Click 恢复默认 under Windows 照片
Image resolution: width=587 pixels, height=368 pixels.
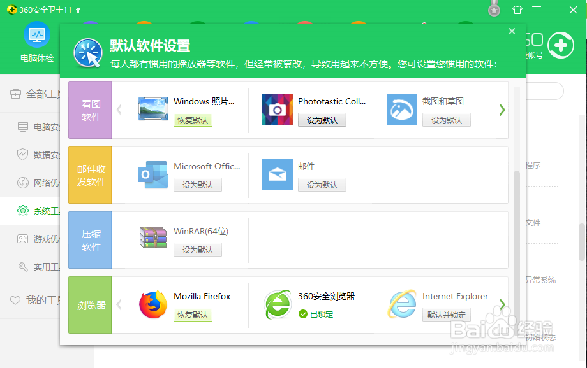(193, 120)
